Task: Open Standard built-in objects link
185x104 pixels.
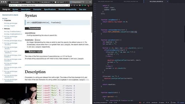Action: click(x=10, y=15)
